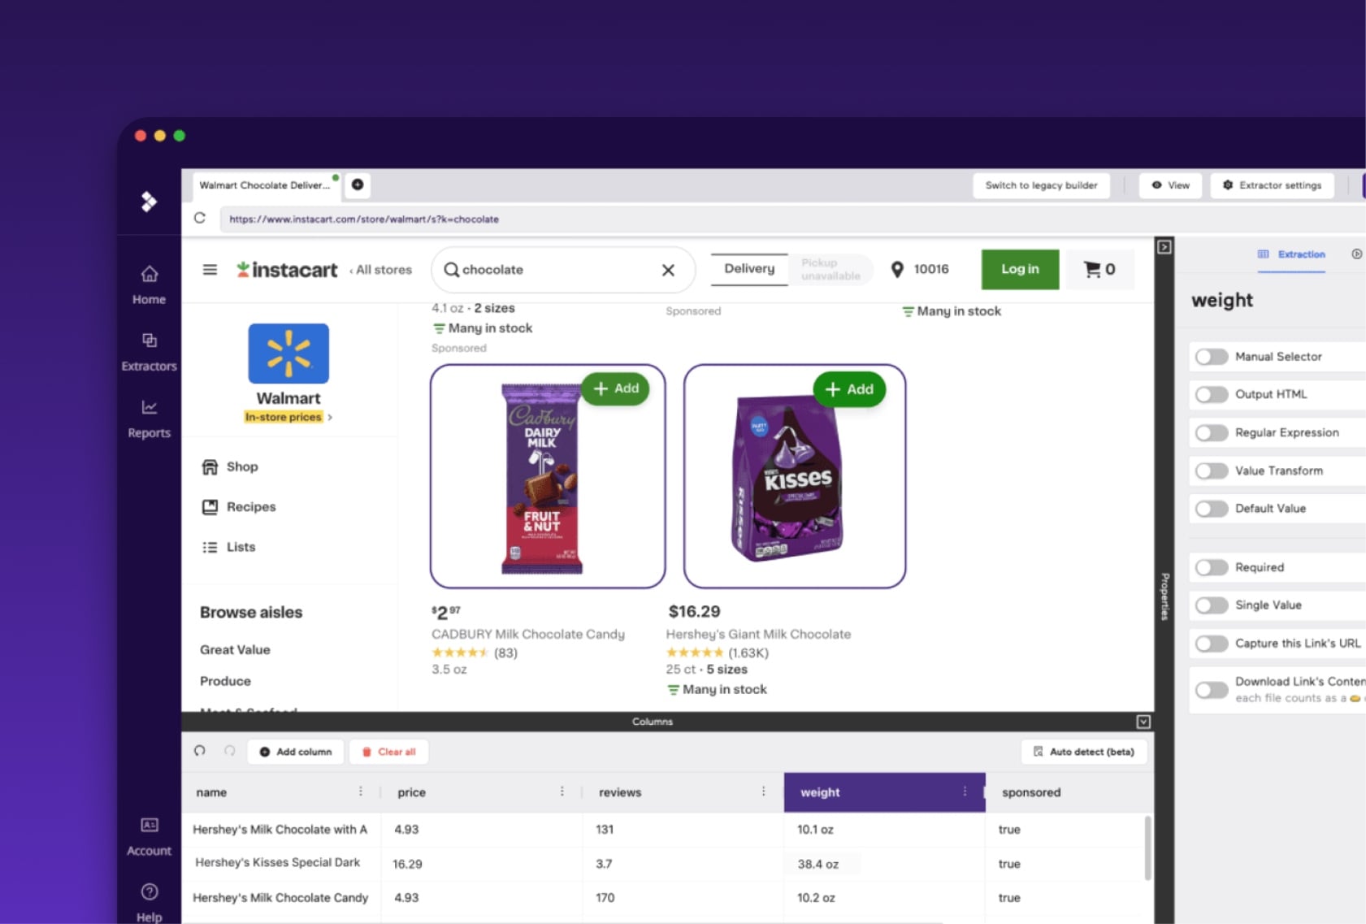Open the Recipes menu item
The image size is (1366, 924).
pyautogui.click(x=239, y=506)
